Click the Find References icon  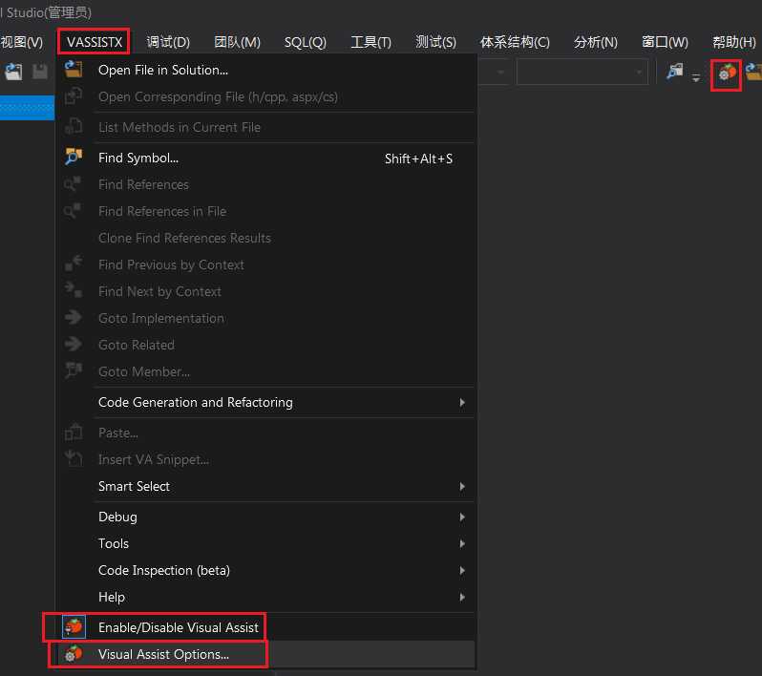[73, 183]
